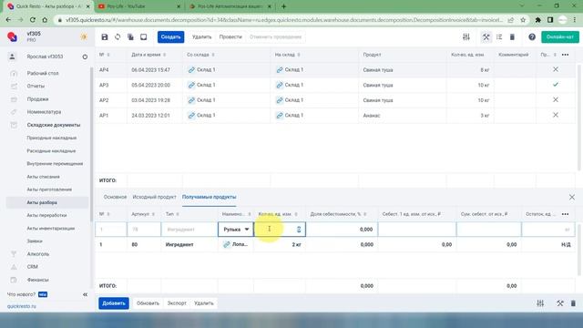Viewport: 583px width, 328px height.
Task: Expand Складские документы in the sidebar
Action: (54, 125)
